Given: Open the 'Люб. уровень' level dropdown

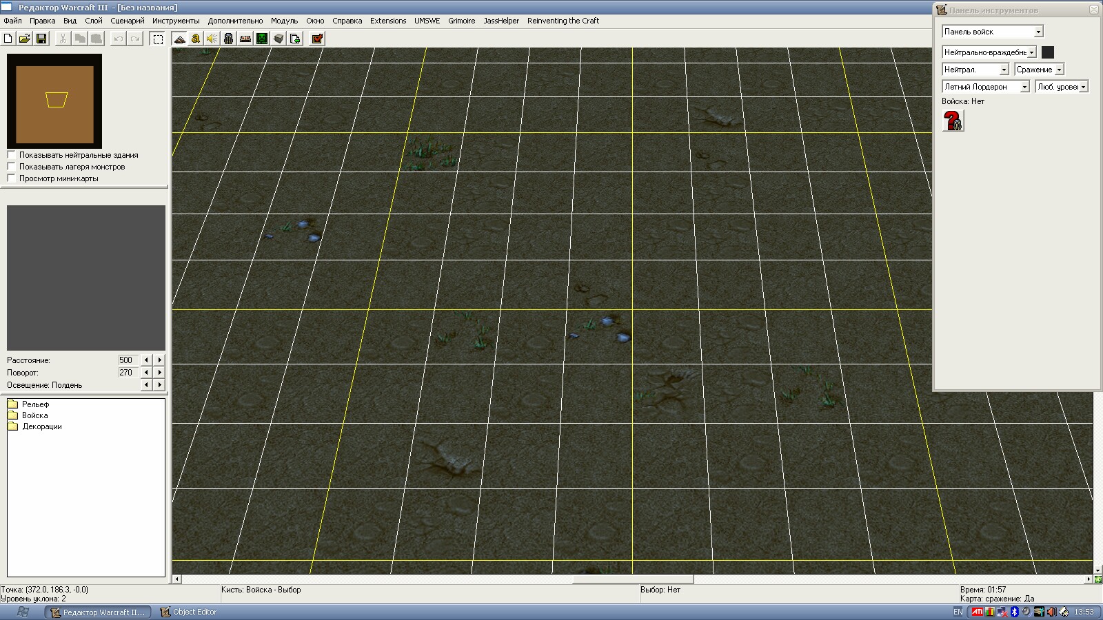Looking at the screenshot, I should point(1062,87).
